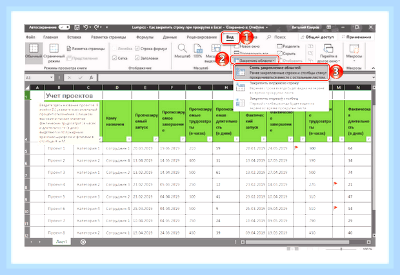Toggle the Заголовки headings checkbox
This screenshot has width=400, height=275.
click(137, 58)
